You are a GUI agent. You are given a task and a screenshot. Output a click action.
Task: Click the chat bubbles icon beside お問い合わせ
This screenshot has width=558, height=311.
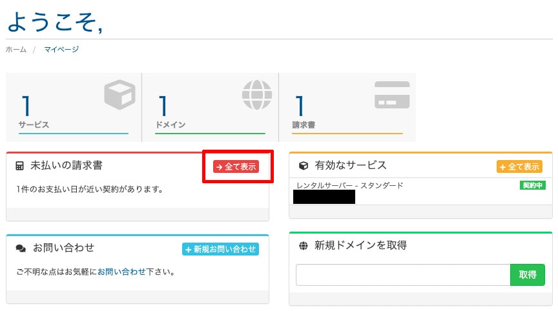tap(21, 248)
